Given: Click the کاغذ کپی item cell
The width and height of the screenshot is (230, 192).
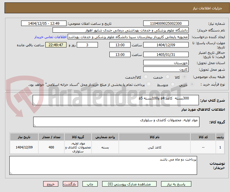Looking at the screenshot, I should [154, 147].
